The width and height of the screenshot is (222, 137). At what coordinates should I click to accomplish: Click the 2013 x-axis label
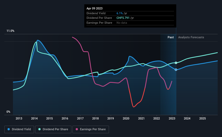pos(19,118)
